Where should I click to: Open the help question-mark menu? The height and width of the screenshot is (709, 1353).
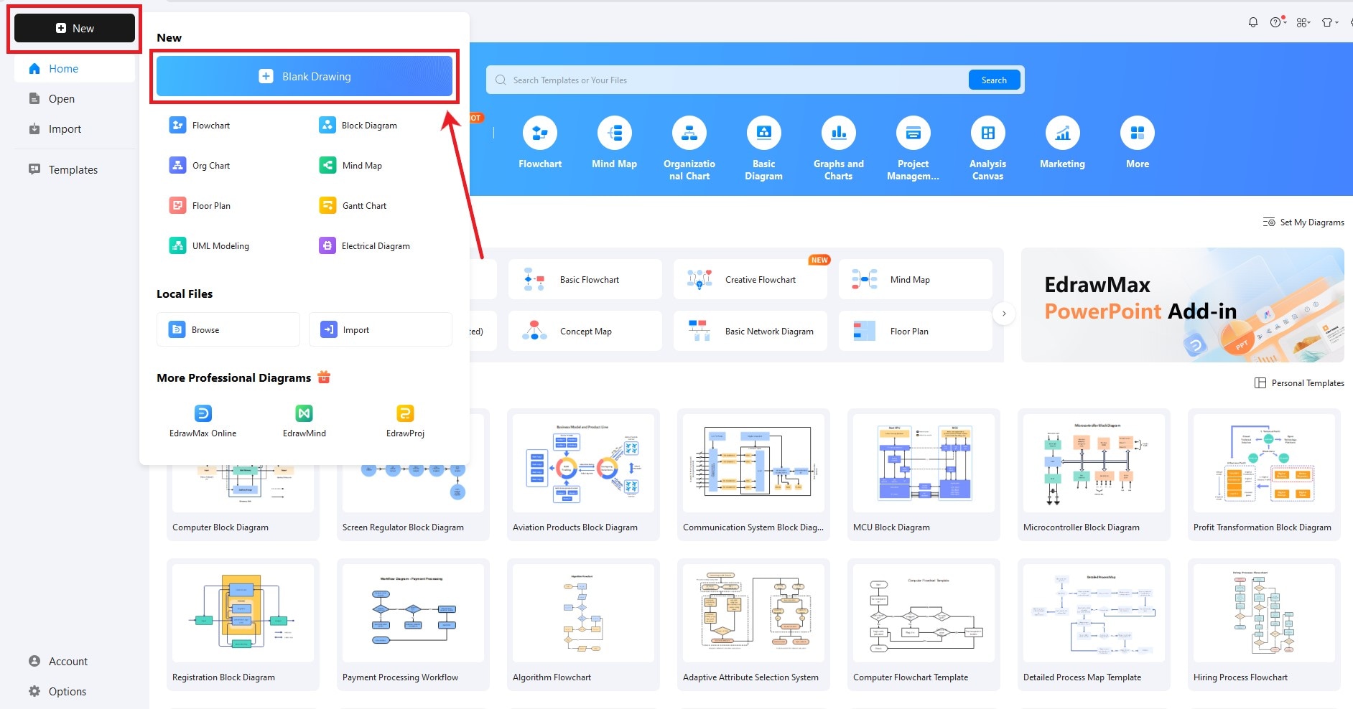click(1276, 22)
